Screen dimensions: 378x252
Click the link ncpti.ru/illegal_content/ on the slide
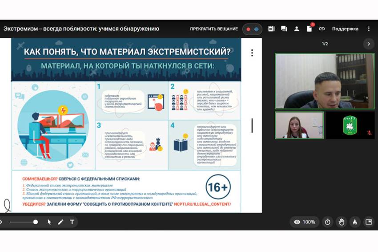pyautogui.click(x=202, y=204)
